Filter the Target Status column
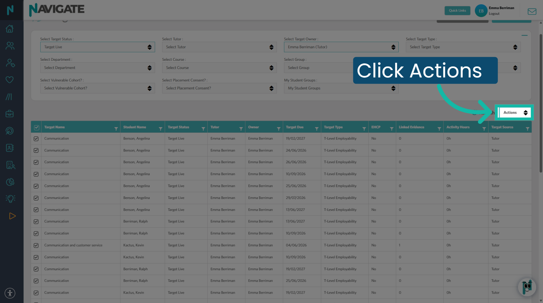Image resolution: width=543 pixels, height=303 pixels. pos(203,129)
